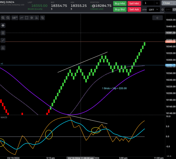176x159 pixels.
Task: Select the crosshair cursor tool
Action: click(x=3, y=25)
